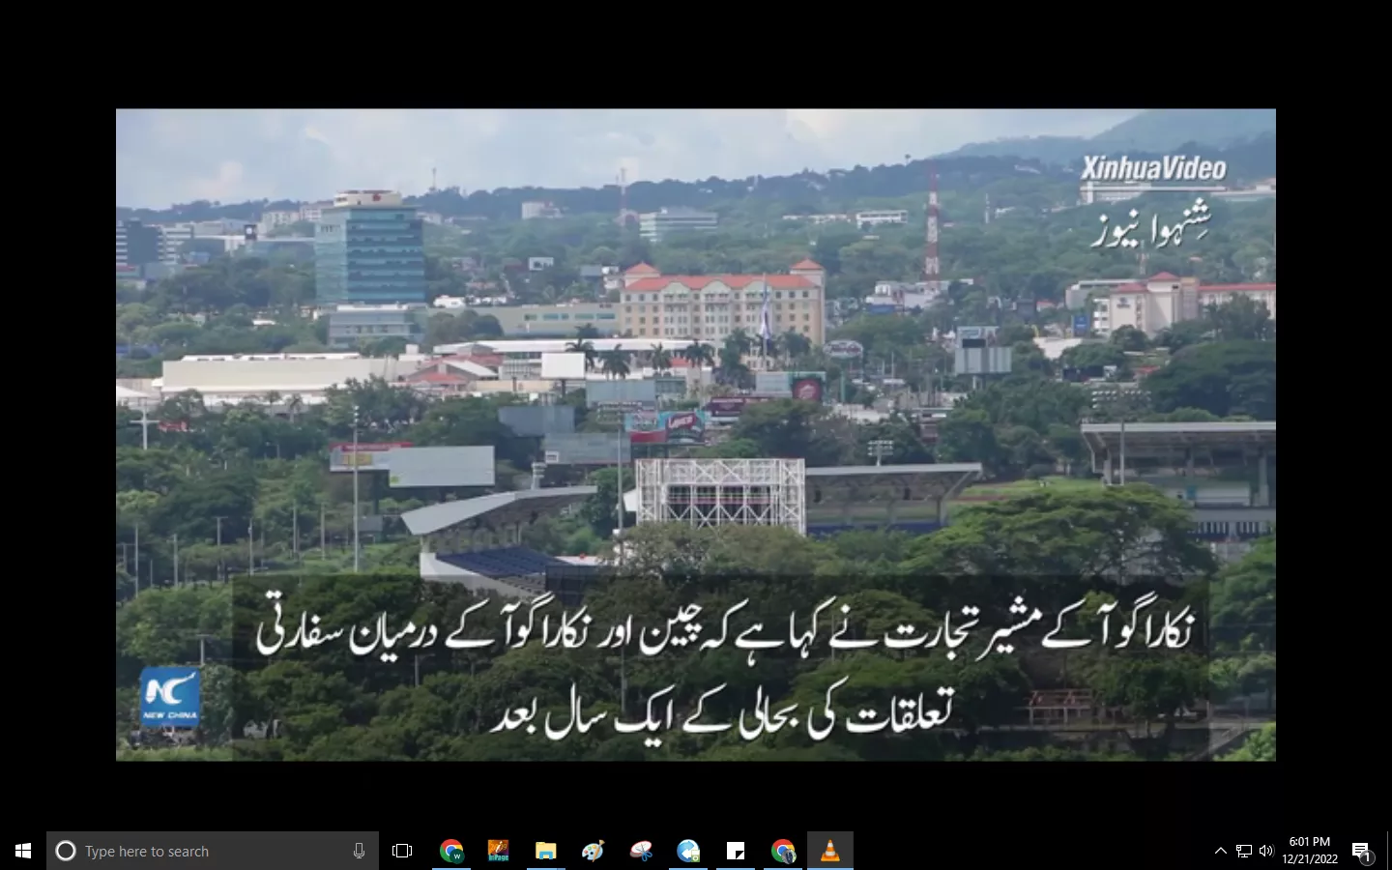Click the Cortana circle icon in search box
This screenshot has width=1392, height=870.
point(66,851)
